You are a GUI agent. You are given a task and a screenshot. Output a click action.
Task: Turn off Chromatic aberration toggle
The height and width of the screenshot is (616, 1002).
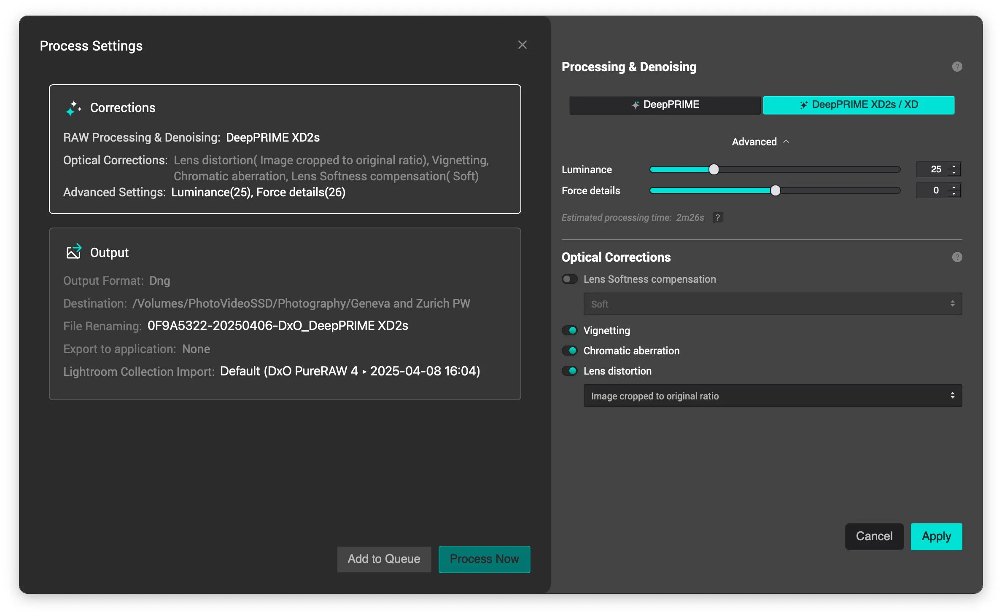click(570, 351)
